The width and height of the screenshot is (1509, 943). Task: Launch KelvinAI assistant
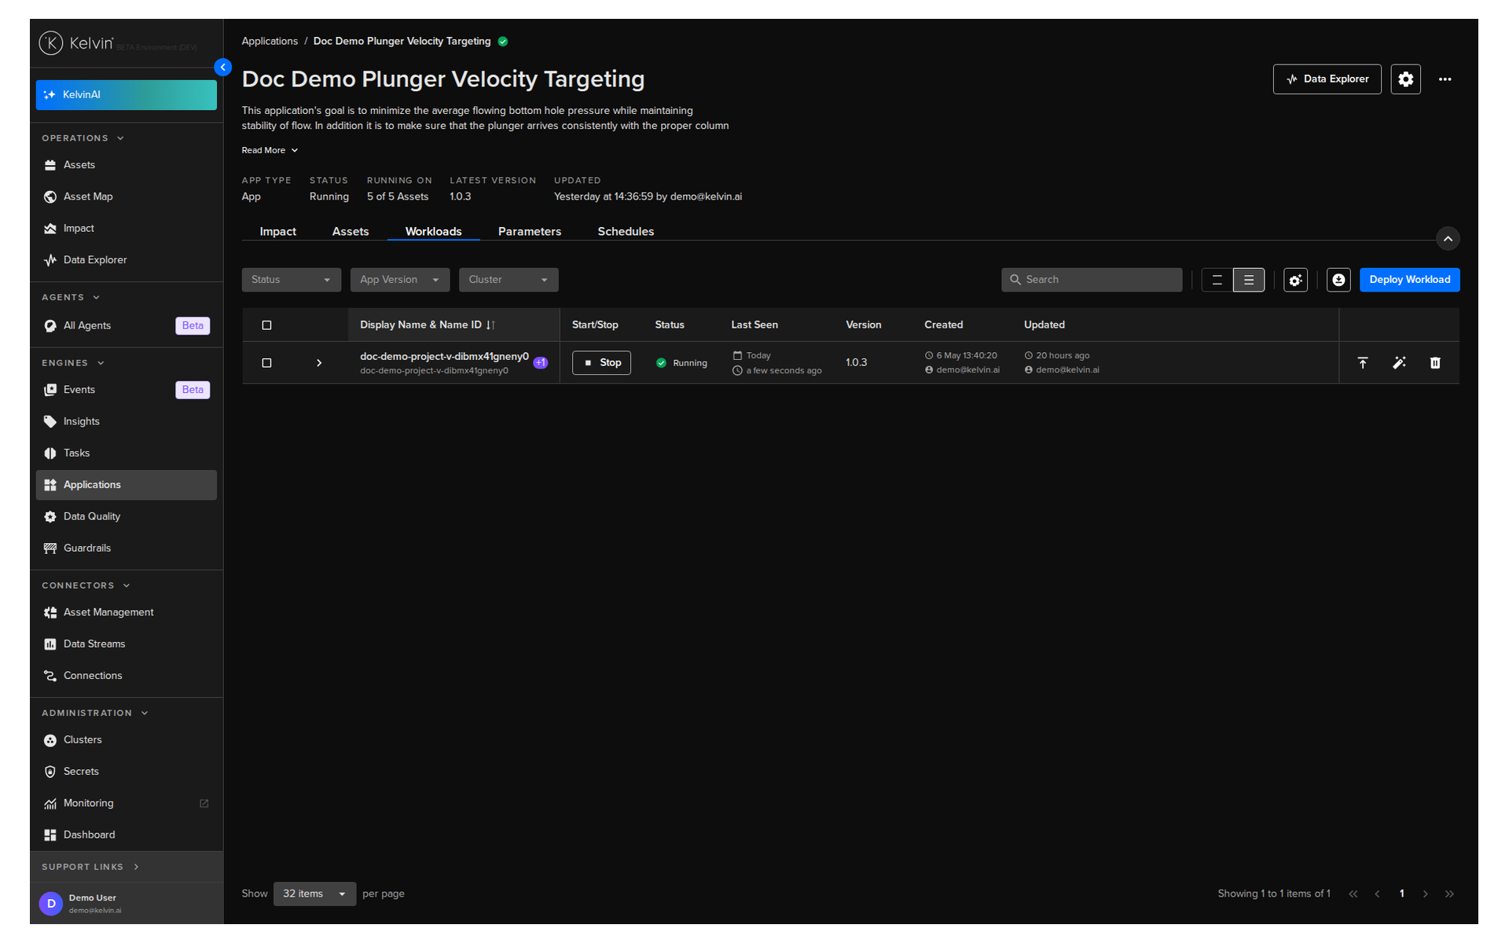pyautogui.click(x=126, y=95)
